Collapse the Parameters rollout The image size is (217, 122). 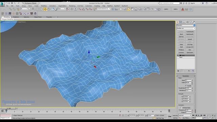pos(186,76)
